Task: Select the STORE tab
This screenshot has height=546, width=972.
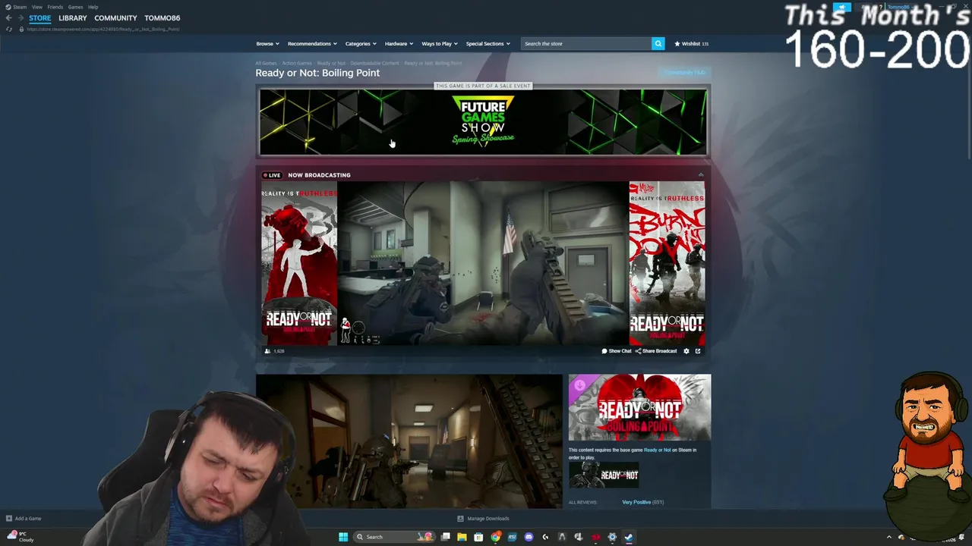Action: point(40,18)
